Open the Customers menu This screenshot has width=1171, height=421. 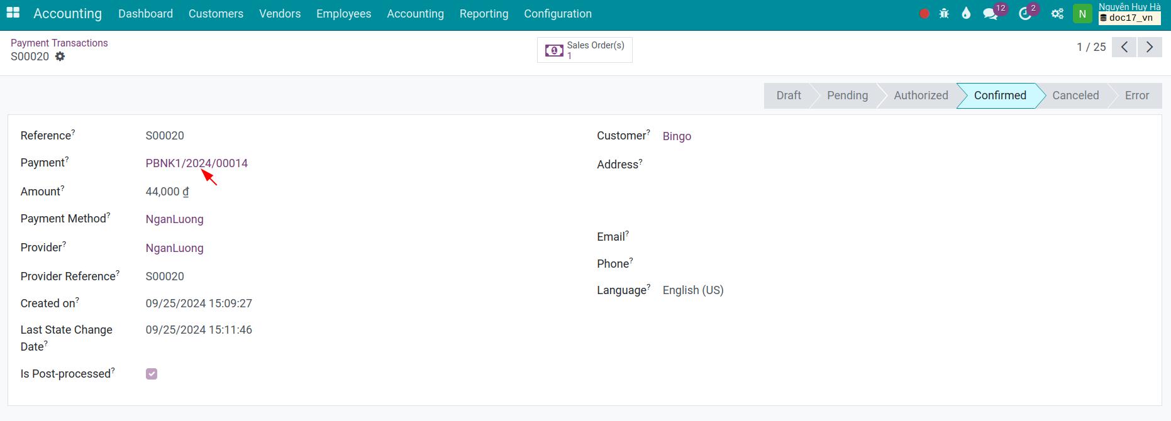216,14
